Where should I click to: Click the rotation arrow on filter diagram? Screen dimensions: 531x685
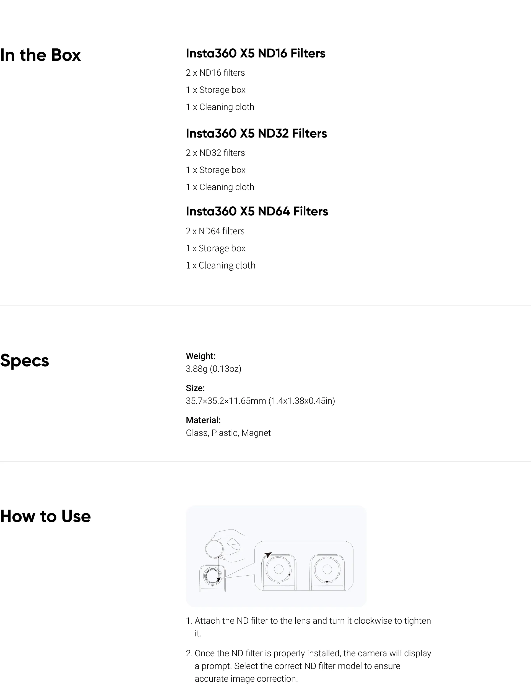tap(267, 555)
